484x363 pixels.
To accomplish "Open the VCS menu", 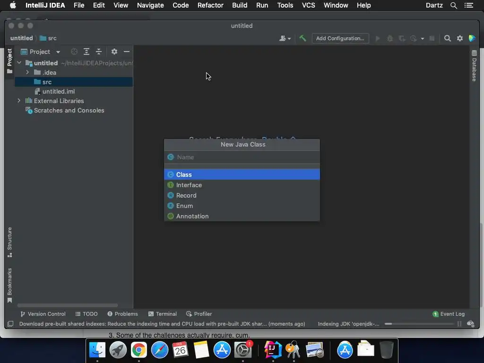I will [308, 5].
